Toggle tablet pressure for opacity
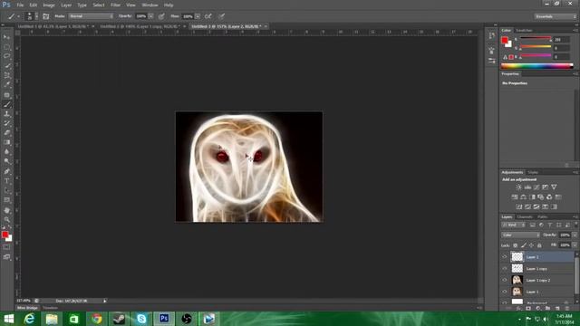Image resolution: width=580 pixels, height=326 pixels. click(x=161, y=16)
